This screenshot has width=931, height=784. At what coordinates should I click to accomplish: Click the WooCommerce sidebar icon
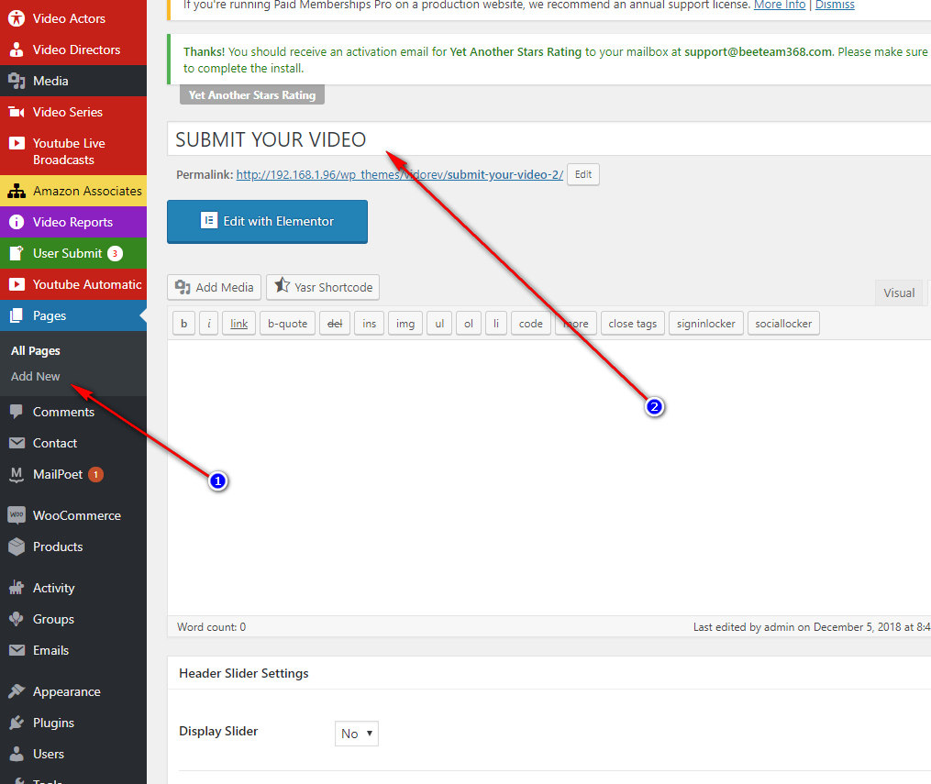(x=17, y=515)
